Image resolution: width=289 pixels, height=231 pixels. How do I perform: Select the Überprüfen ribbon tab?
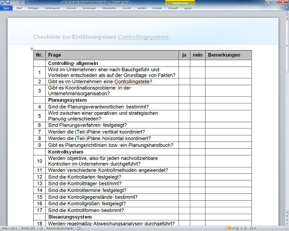[x=109, y=8]
